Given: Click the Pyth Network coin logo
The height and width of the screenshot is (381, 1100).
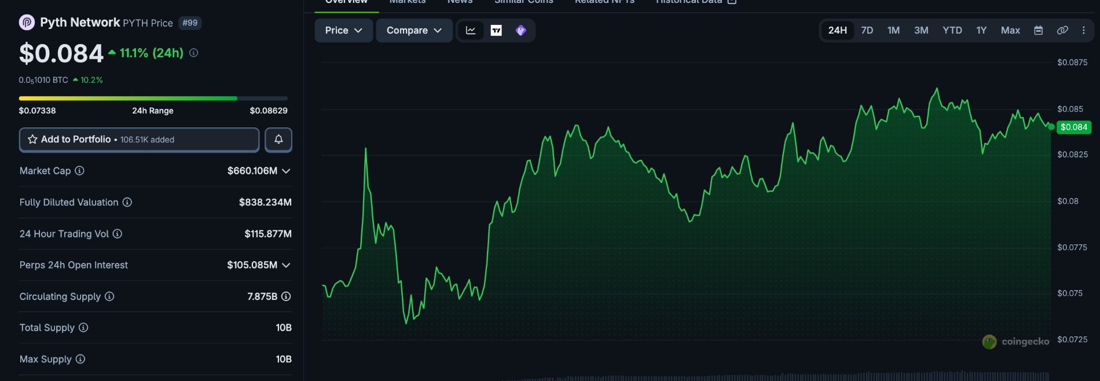Looking at the screenshot, I should tap(27, 23).
